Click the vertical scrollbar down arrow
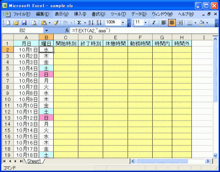 point(215,155)
